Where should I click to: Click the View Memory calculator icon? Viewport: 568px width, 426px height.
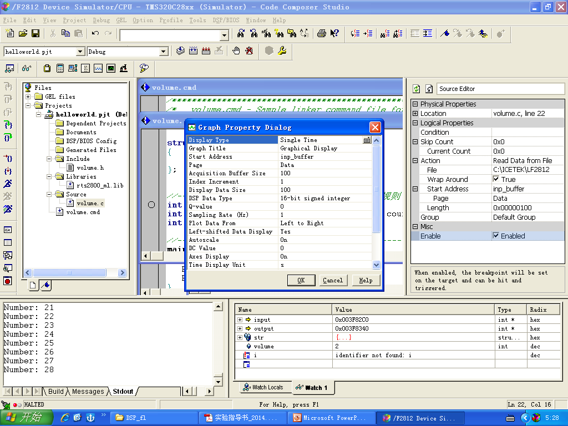click(x=60, y=68)
